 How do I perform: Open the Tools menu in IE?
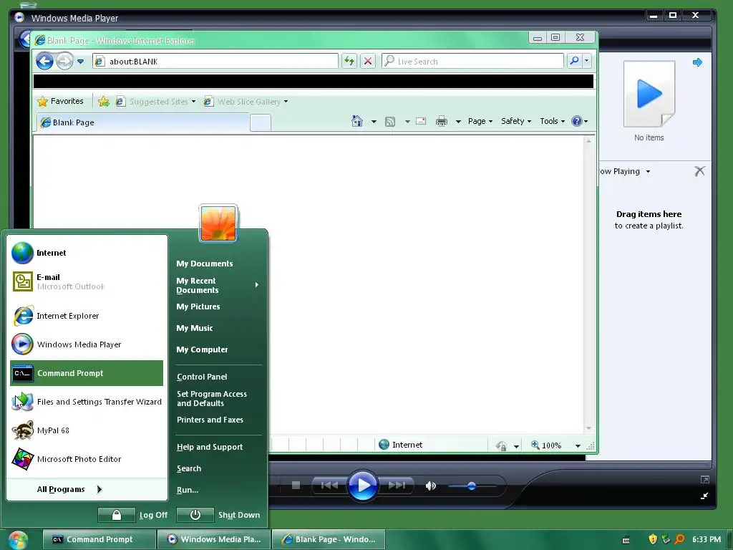point(552,121)
